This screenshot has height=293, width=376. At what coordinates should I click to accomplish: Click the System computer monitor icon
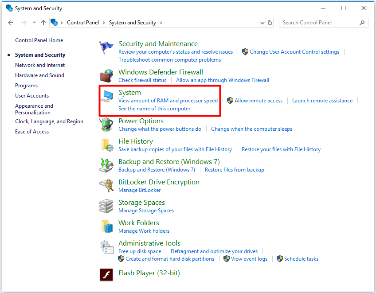(x=106, y=97)
